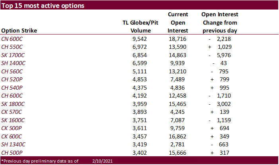Click the SH 1400C option label
The image size is (279, 165).
[x=14, y=63]
